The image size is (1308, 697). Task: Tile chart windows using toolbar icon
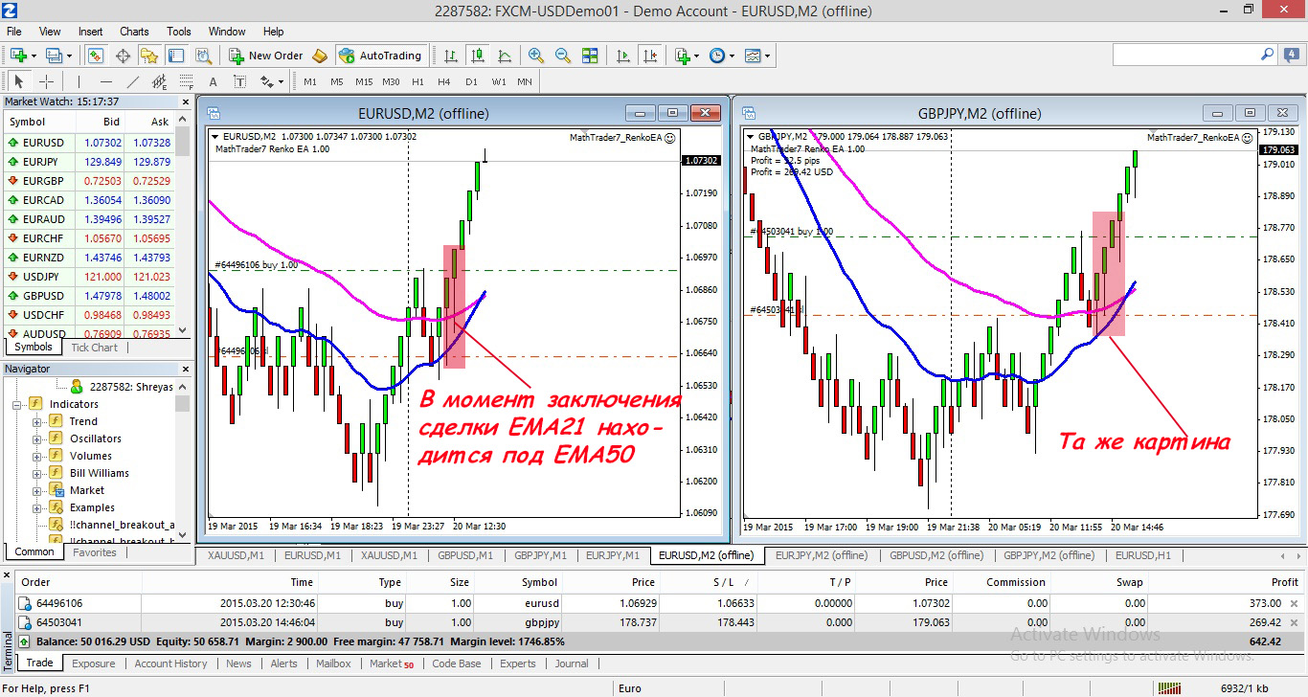[x=590, y=56]
